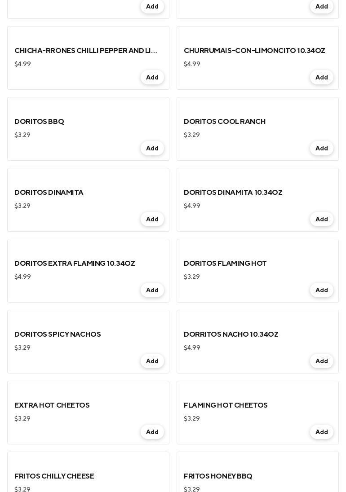Viewport: 346px width, 492px height.
Task: Open Churrumais-Con-Limoncito 10.34oz product card
Action: [254, 51]
